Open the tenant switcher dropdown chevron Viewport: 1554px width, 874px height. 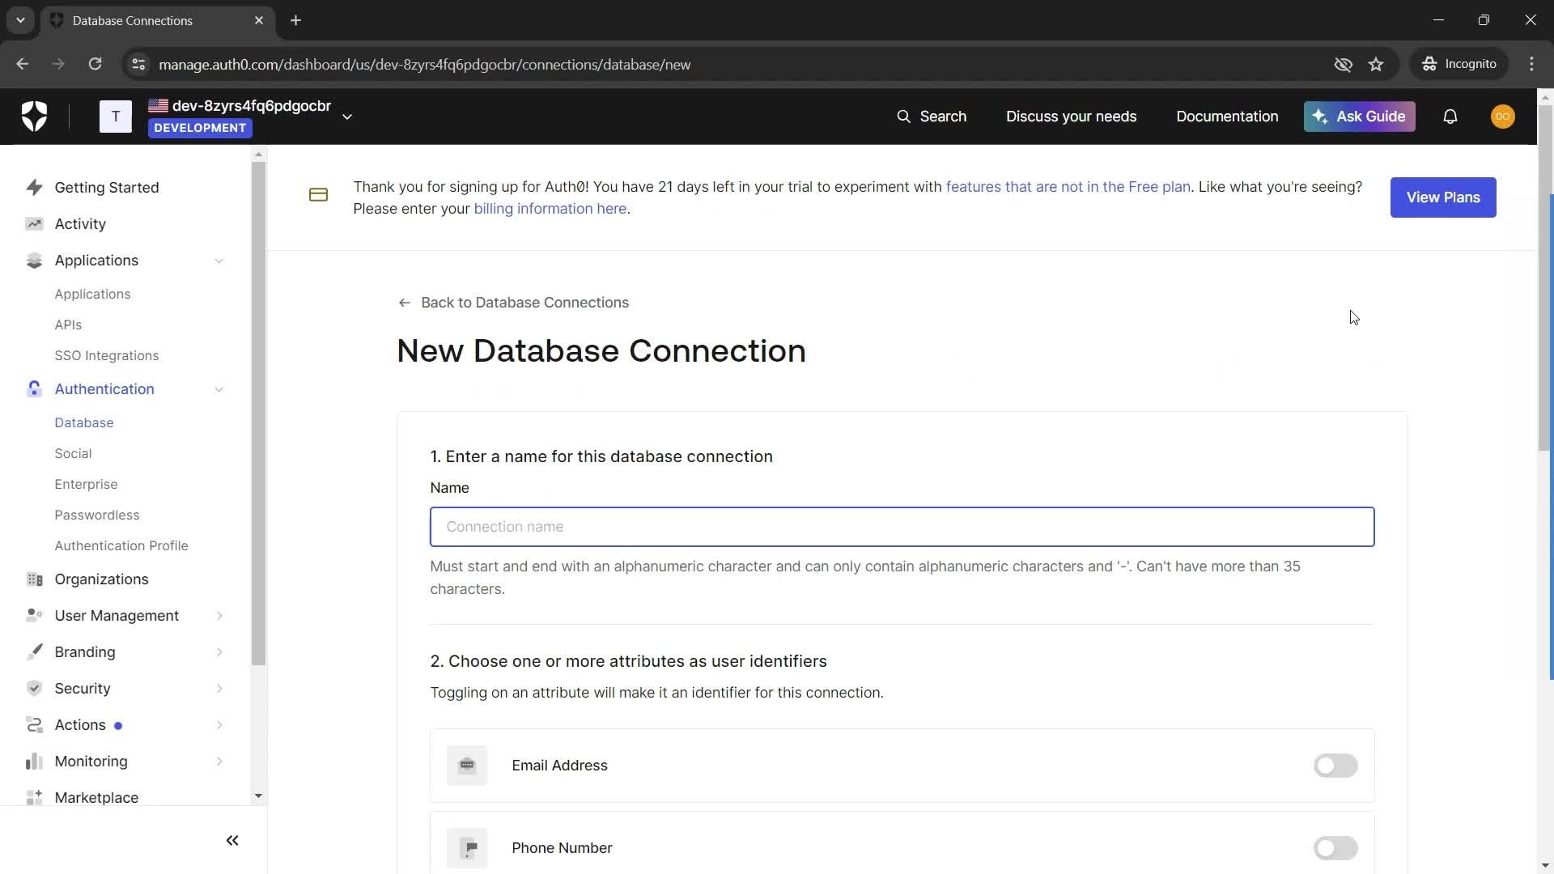click(347, 117)
